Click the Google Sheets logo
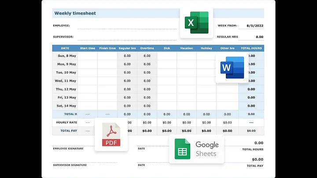 196,149
